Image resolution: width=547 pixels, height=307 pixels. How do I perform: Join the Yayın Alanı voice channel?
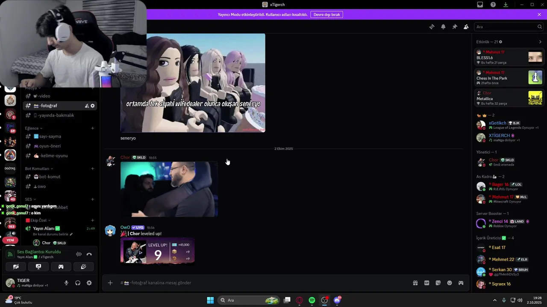[x=60, y=229]
